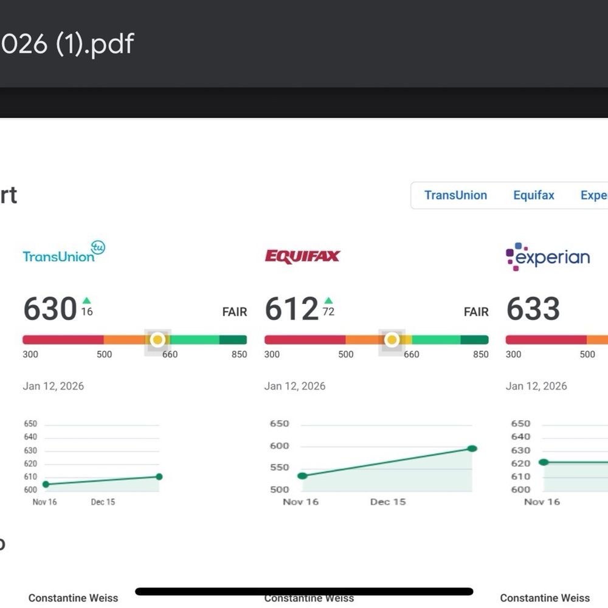Click the Equifax logo
The image size is (608, 608).
pos(302,257)
